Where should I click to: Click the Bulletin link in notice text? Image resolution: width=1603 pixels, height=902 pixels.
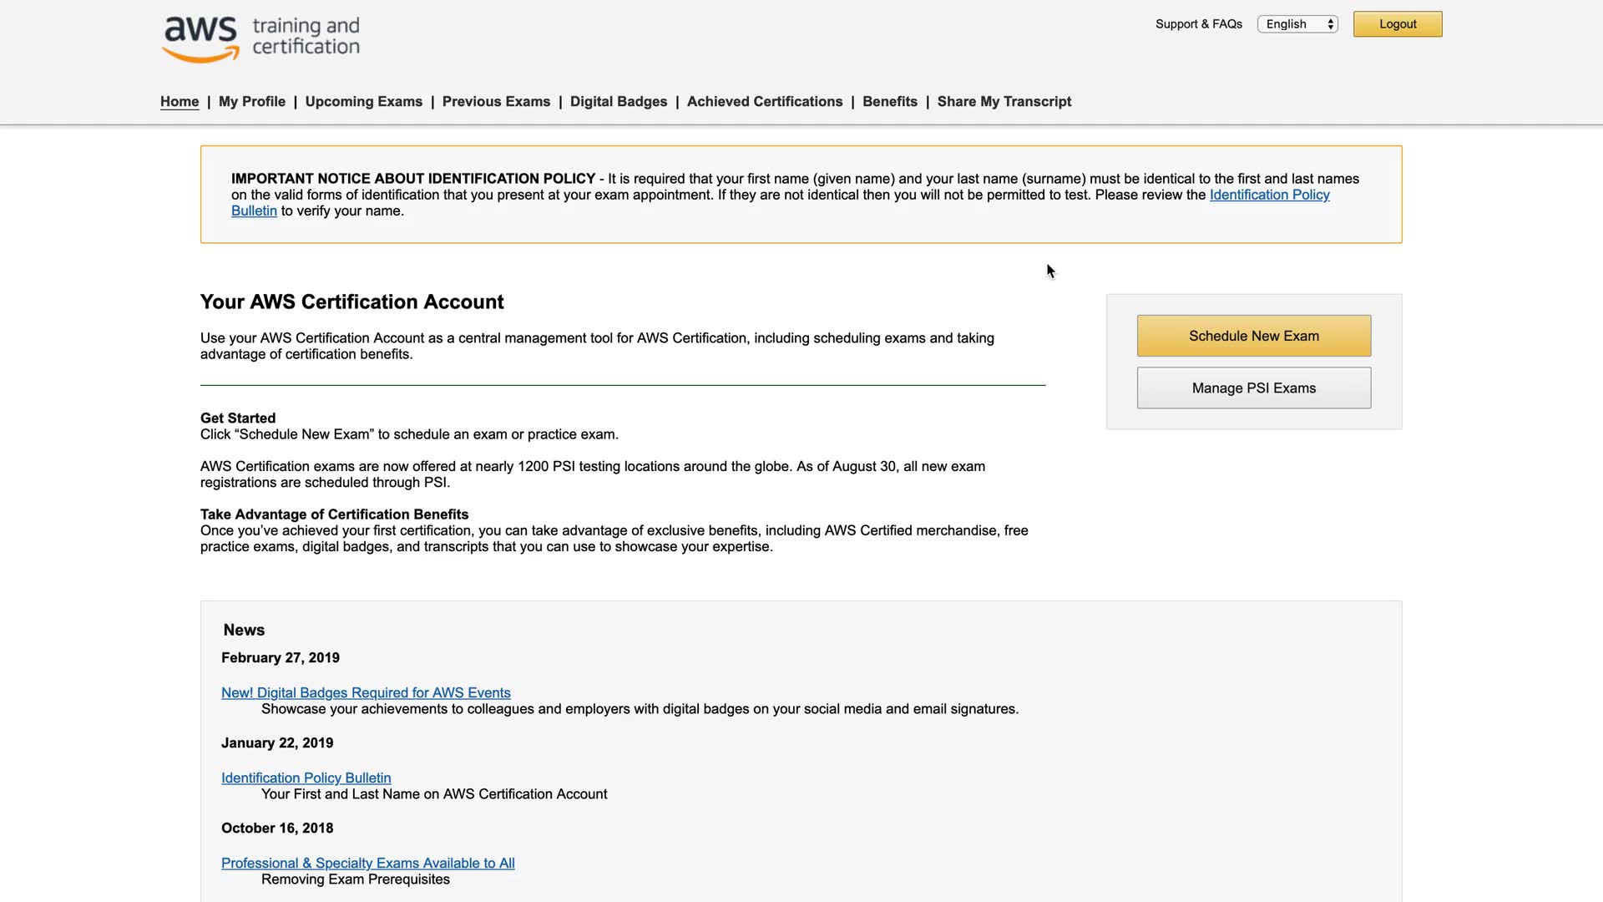[x=254, y=210]
